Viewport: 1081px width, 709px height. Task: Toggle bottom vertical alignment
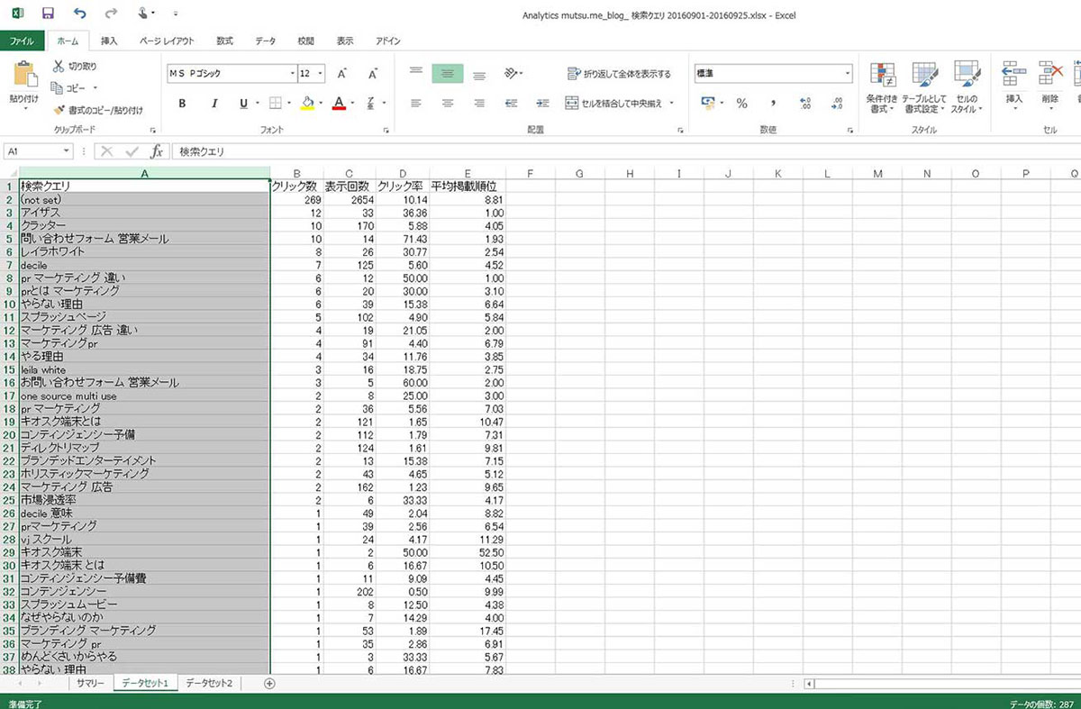(x=479, y=74)
